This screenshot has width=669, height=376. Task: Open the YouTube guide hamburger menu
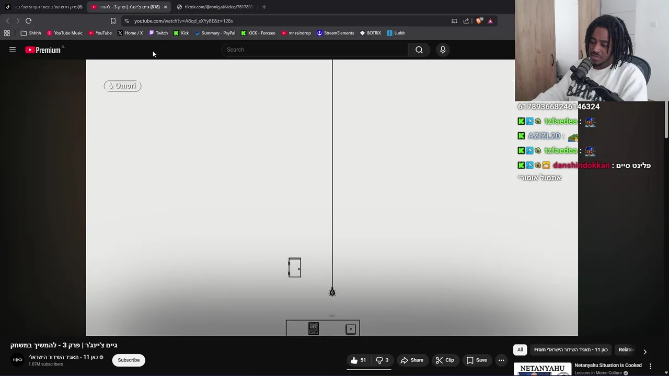13,50
